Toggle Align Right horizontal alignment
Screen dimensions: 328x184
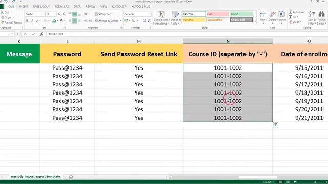click(x=79, y=21)
